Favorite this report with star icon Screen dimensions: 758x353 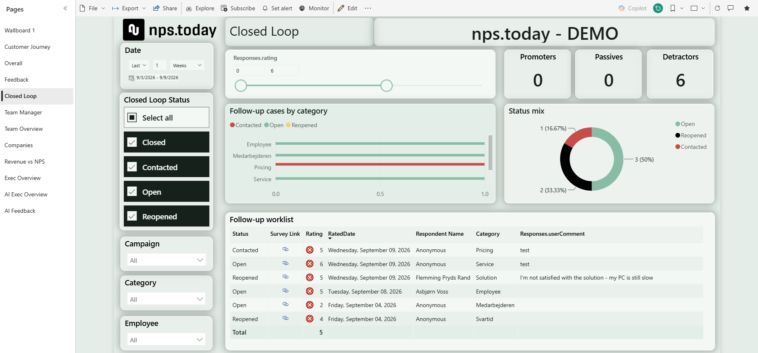[747, 8]
